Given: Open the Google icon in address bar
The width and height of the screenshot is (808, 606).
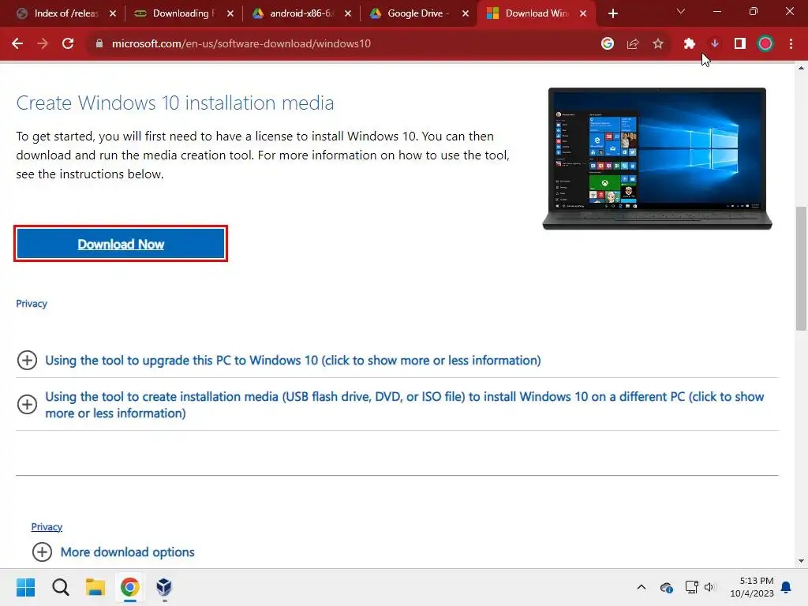Looking at the screenshot, I should (608, 44).
